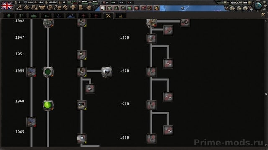Increase game speed with plus button

[250, 3]
